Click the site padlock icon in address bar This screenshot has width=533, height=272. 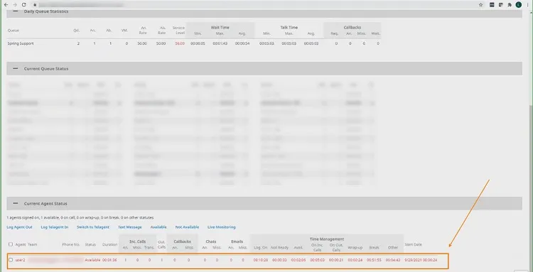(x=34, y=5)
